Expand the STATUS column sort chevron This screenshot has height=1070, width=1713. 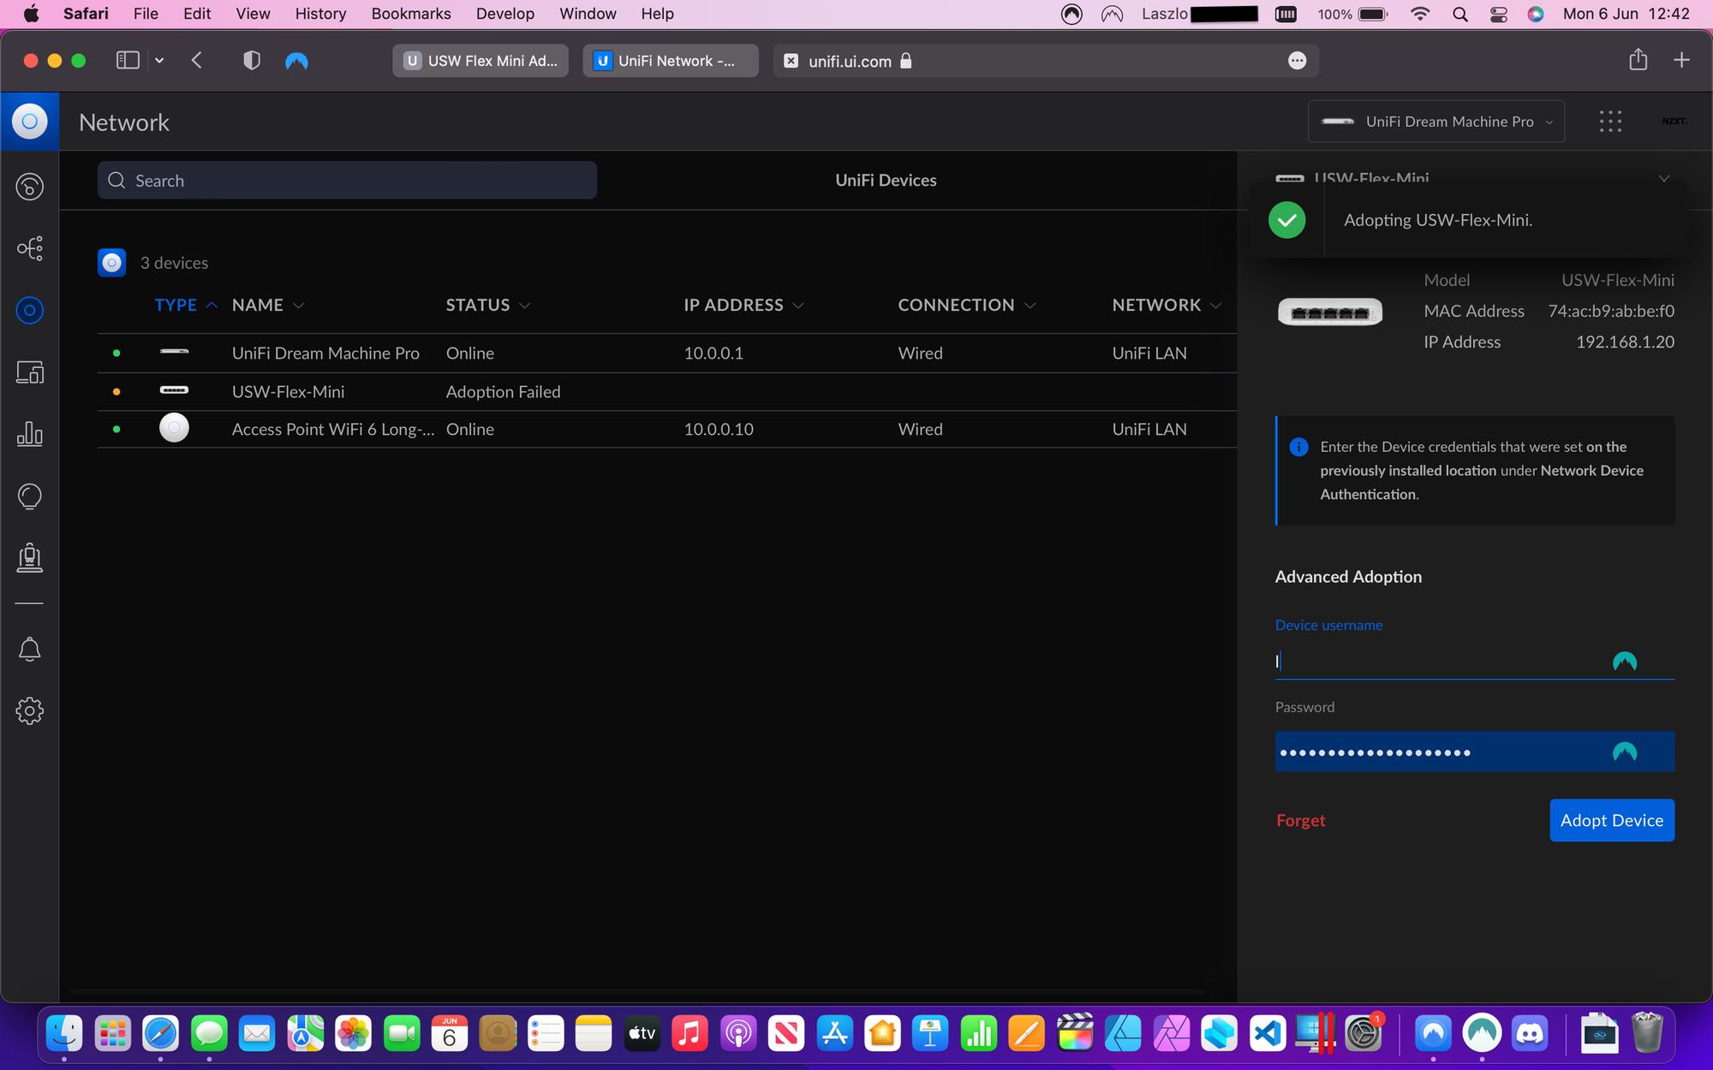[525, 306]
